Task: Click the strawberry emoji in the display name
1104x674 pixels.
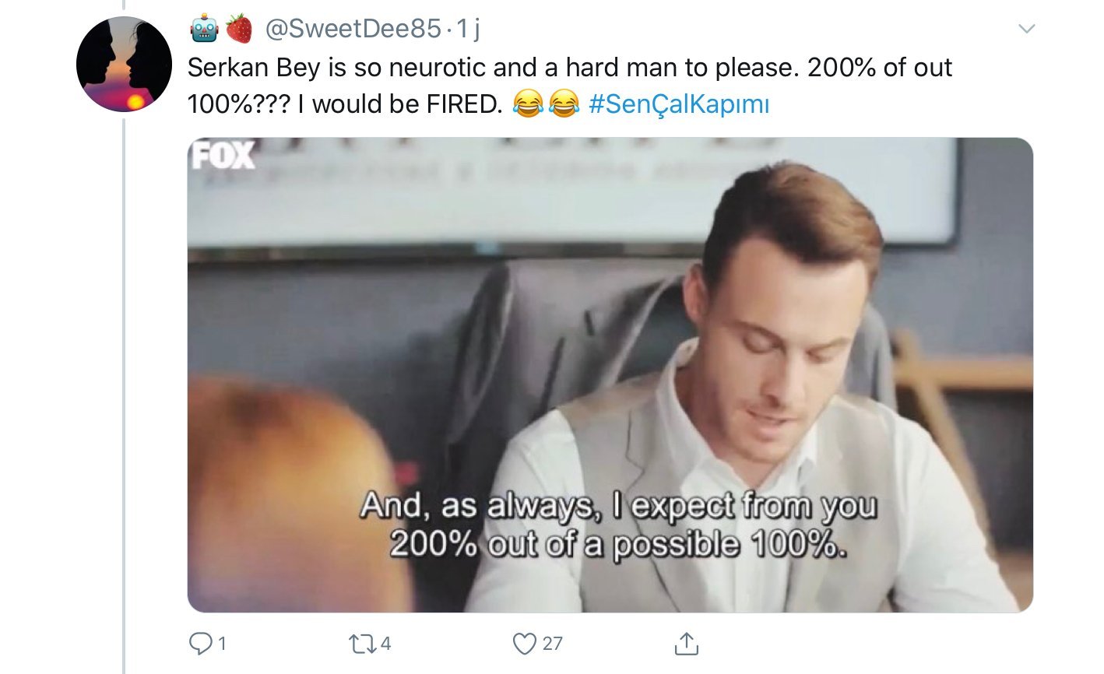Action: click(239, 30)
